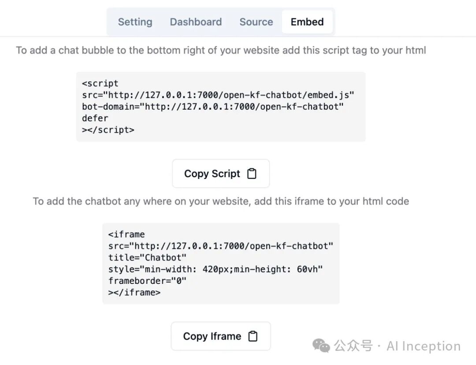Click the chat bubble instruction text
Image resolution: width=476 pixels, height=365 pixels.
point(221,50)
